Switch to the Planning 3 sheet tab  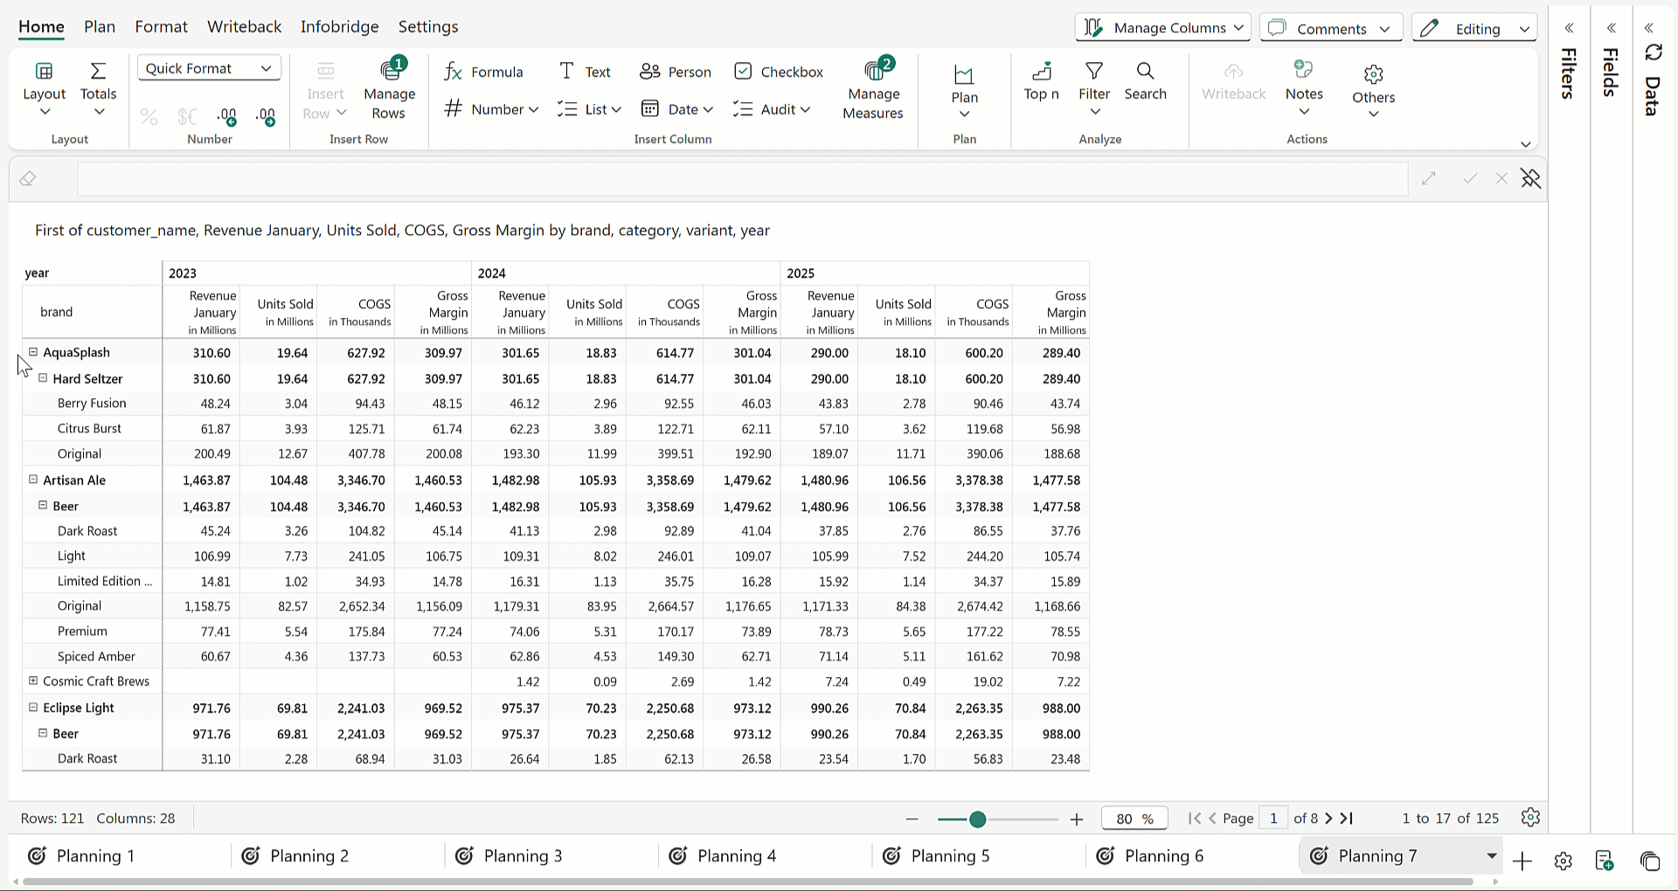point(523,856)
